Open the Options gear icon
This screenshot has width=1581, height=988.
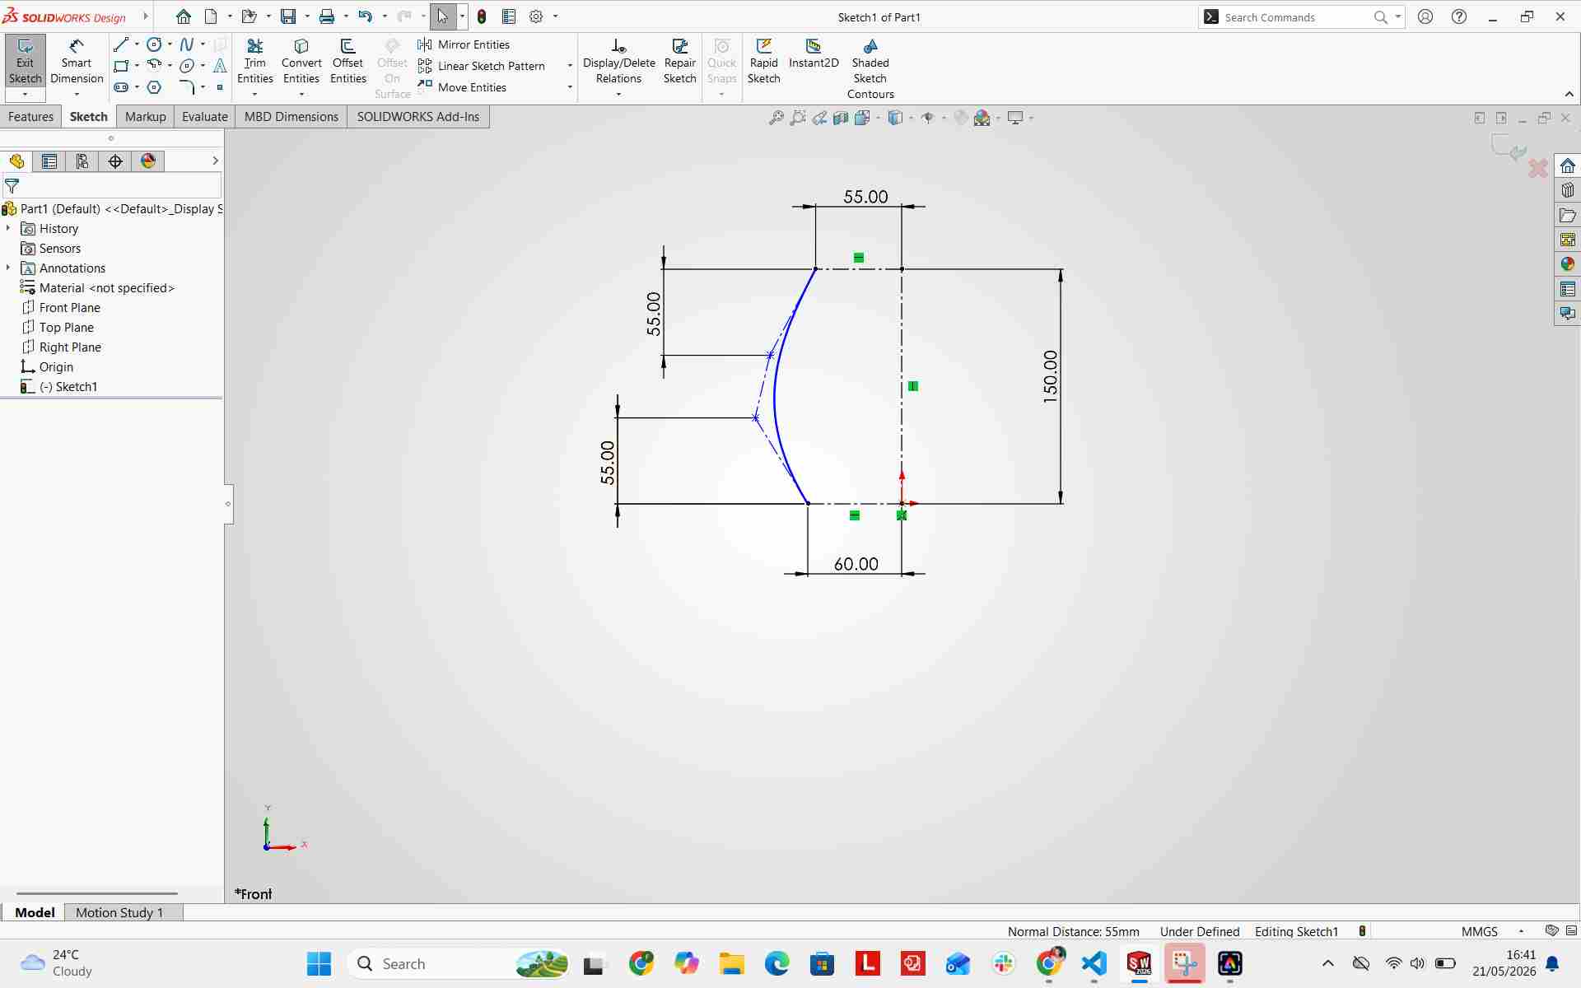[x=536, y=16]
